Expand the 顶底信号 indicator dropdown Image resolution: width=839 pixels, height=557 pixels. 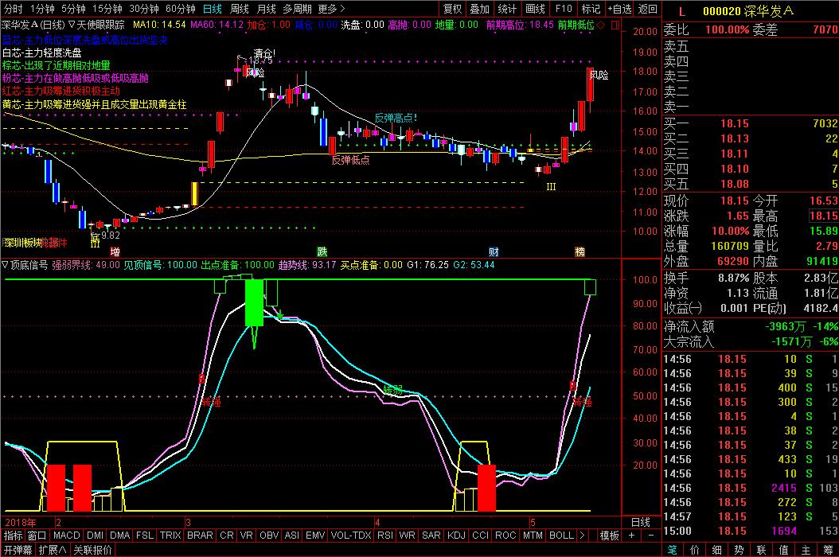6,265
